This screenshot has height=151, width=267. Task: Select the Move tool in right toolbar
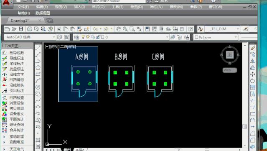253,74
